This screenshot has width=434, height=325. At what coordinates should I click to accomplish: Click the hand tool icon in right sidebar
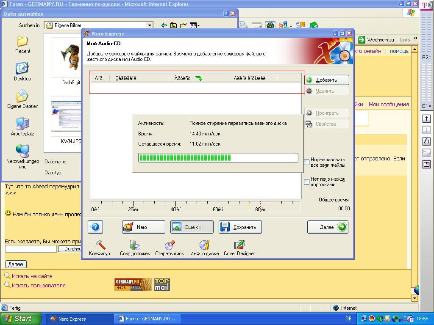pos(426,142)
